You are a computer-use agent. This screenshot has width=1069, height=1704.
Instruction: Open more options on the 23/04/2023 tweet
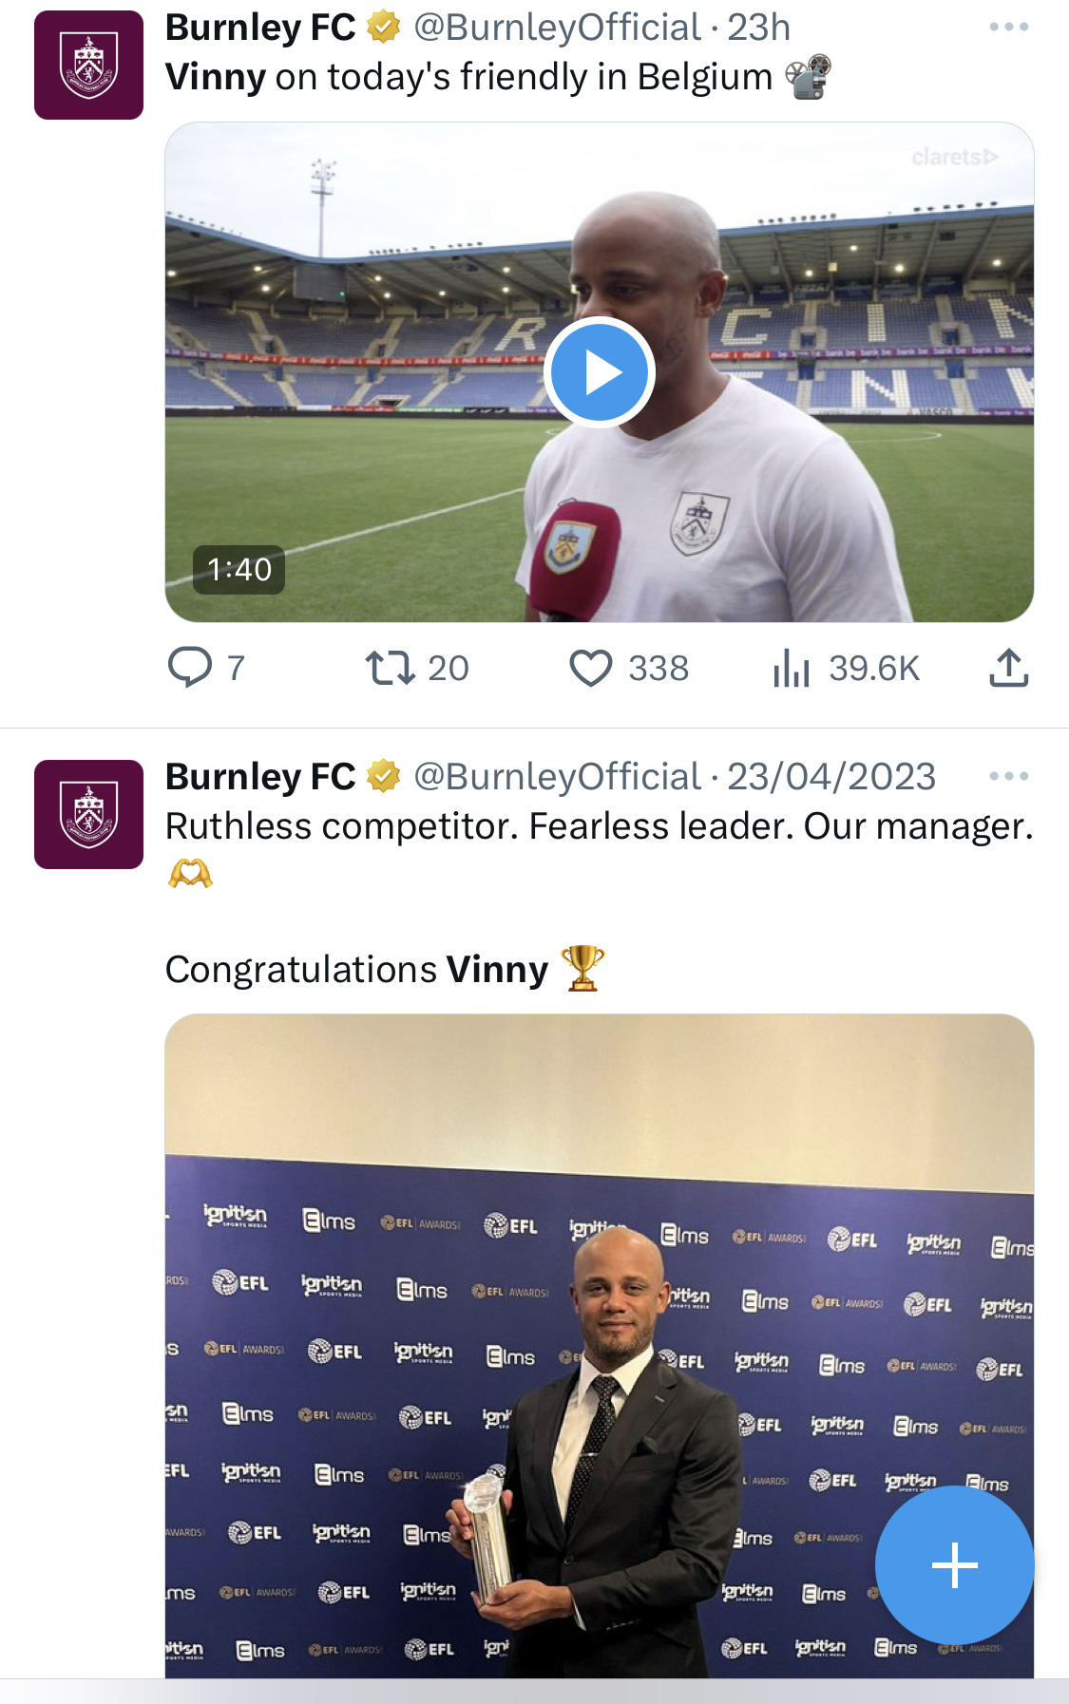pos(1008,776)
